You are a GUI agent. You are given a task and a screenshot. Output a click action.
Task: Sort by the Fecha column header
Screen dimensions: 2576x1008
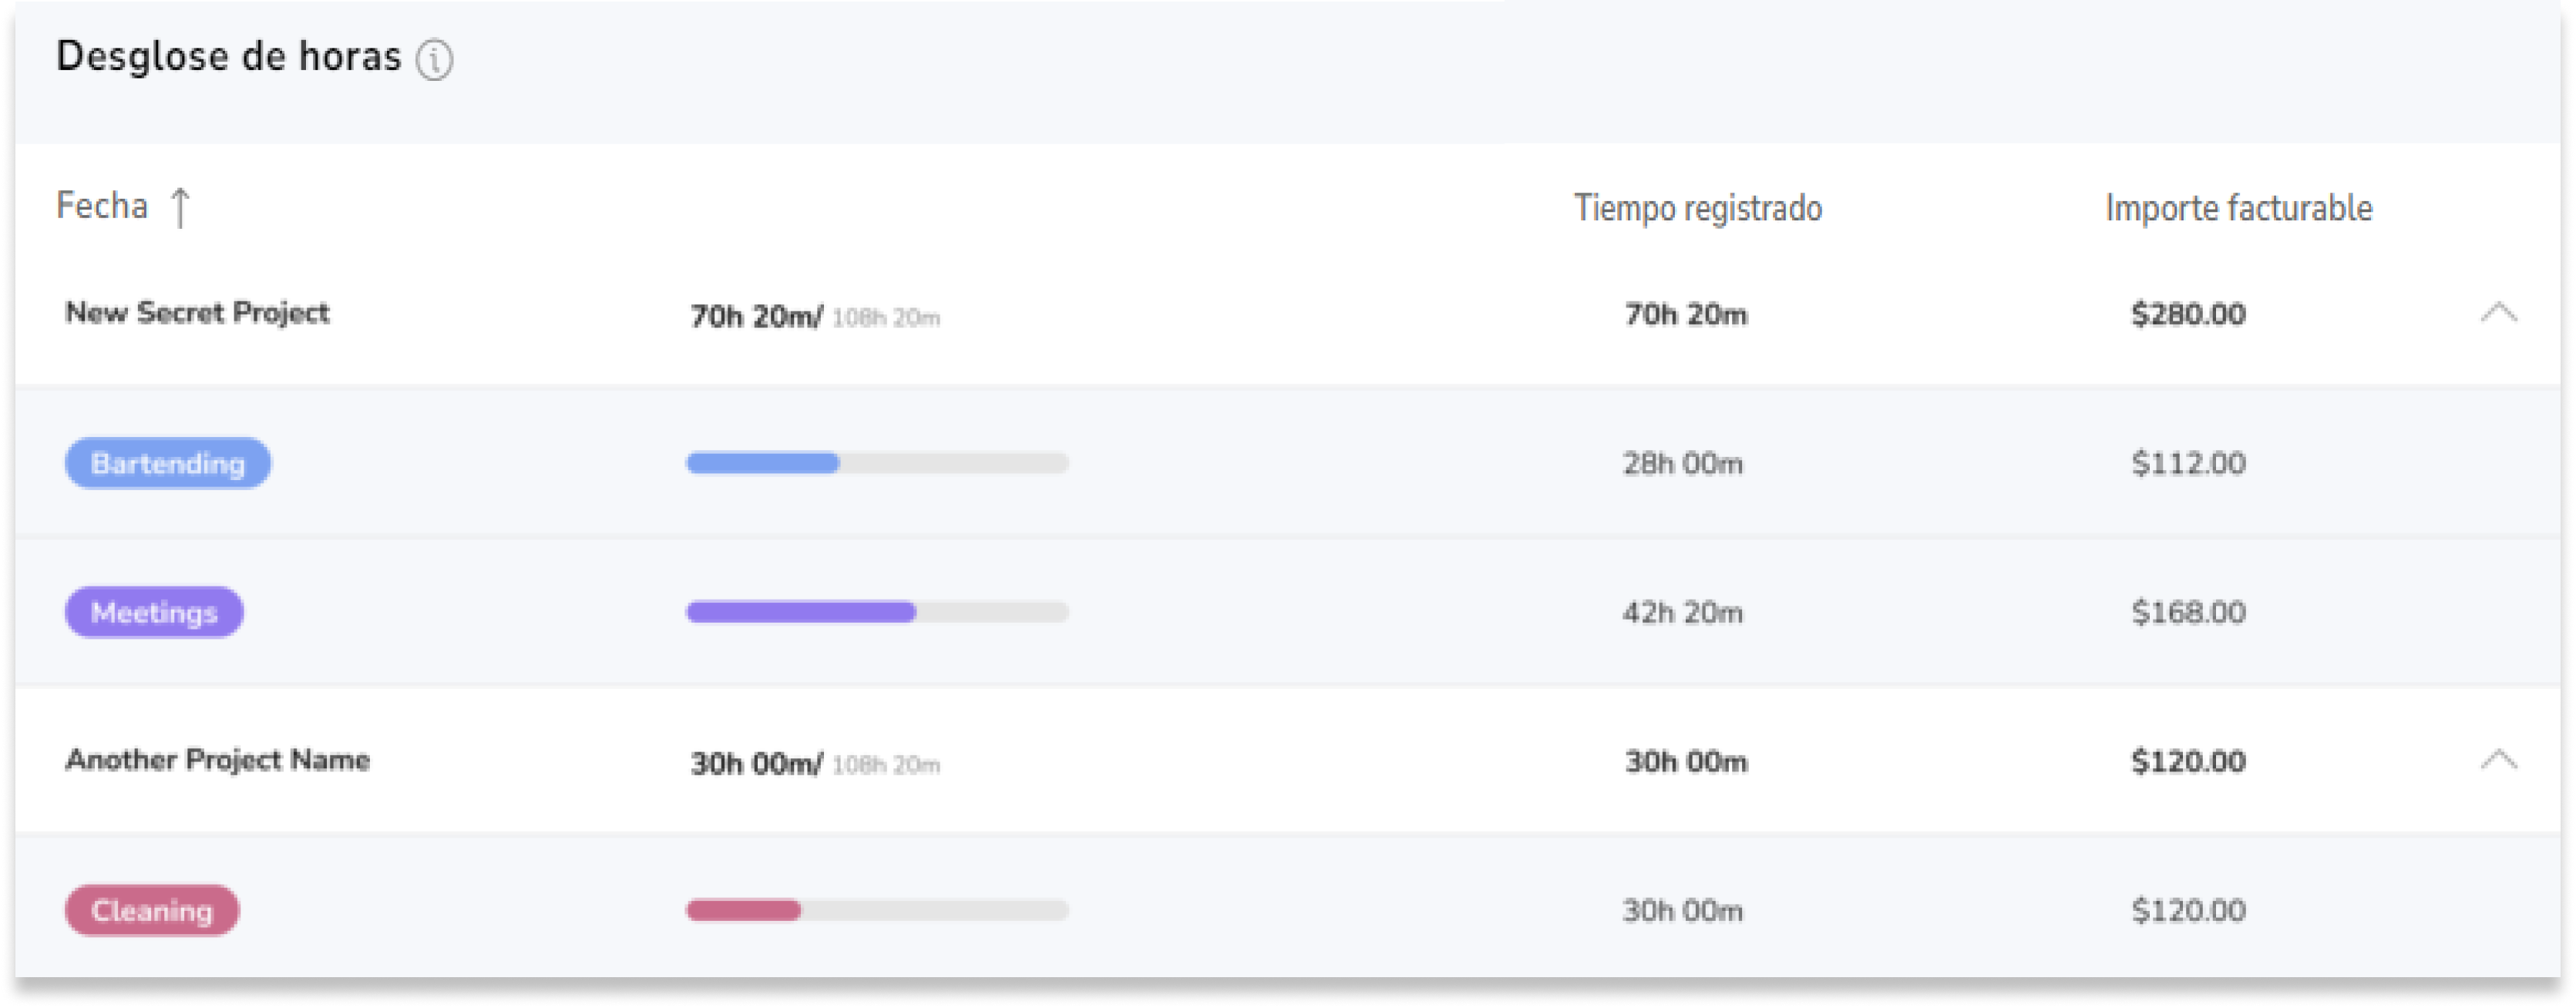(x=102, y=206)
